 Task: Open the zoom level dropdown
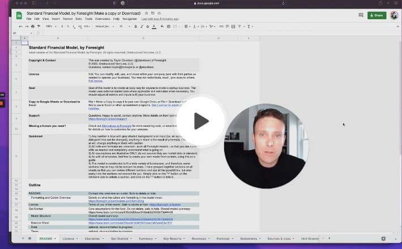pos(49,26)
